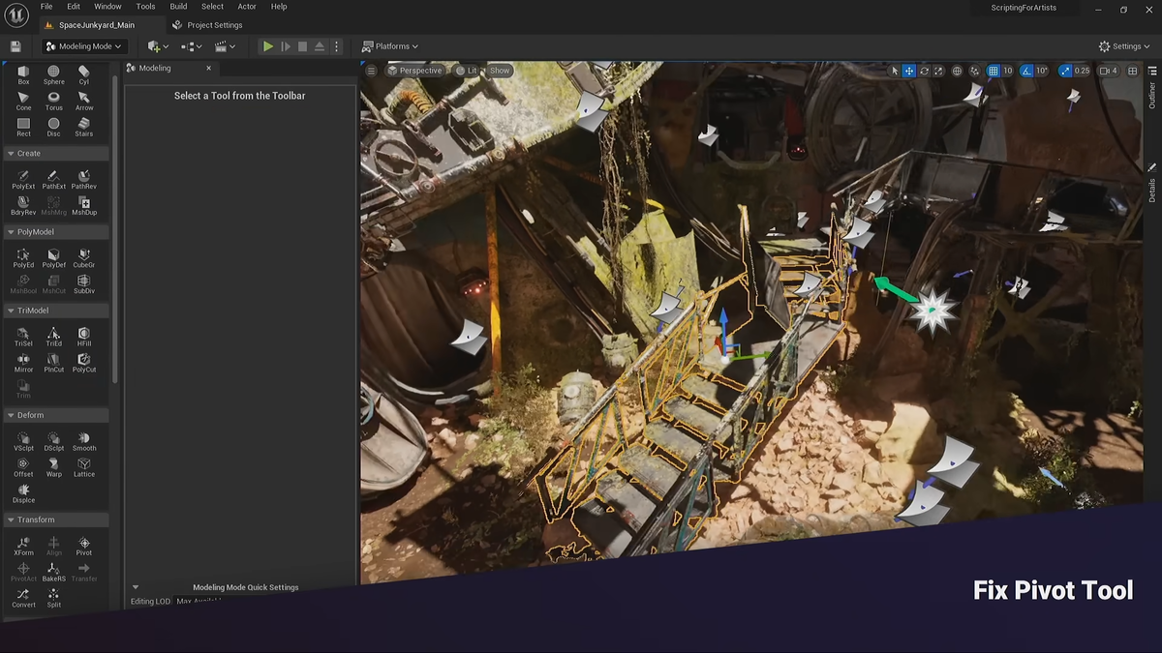
Task: Choose the PolyEd polygon edit tool
Action: pyautogui.click(x=23, y=258)
